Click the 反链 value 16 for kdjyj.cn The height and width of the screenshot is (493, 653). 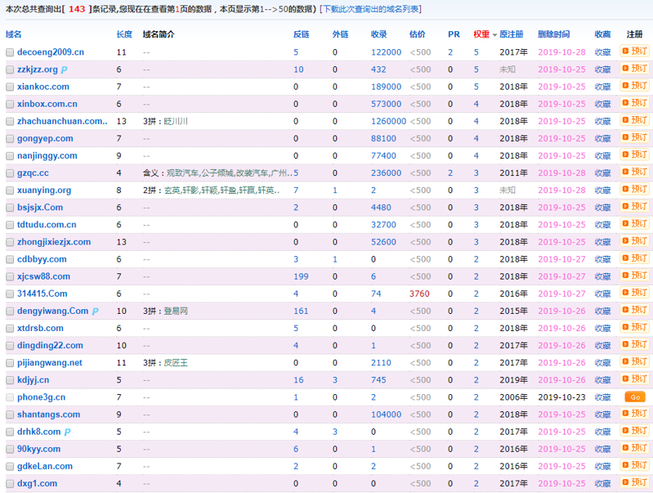pyautogui.click(x=298, y=380)
